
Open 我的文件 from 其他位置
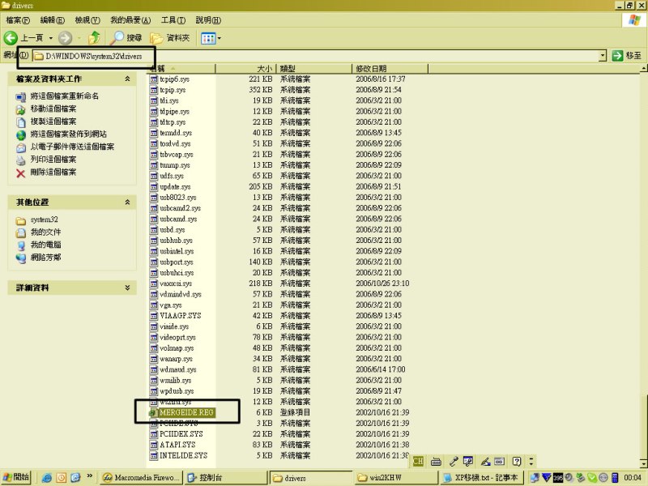point(46,232)
